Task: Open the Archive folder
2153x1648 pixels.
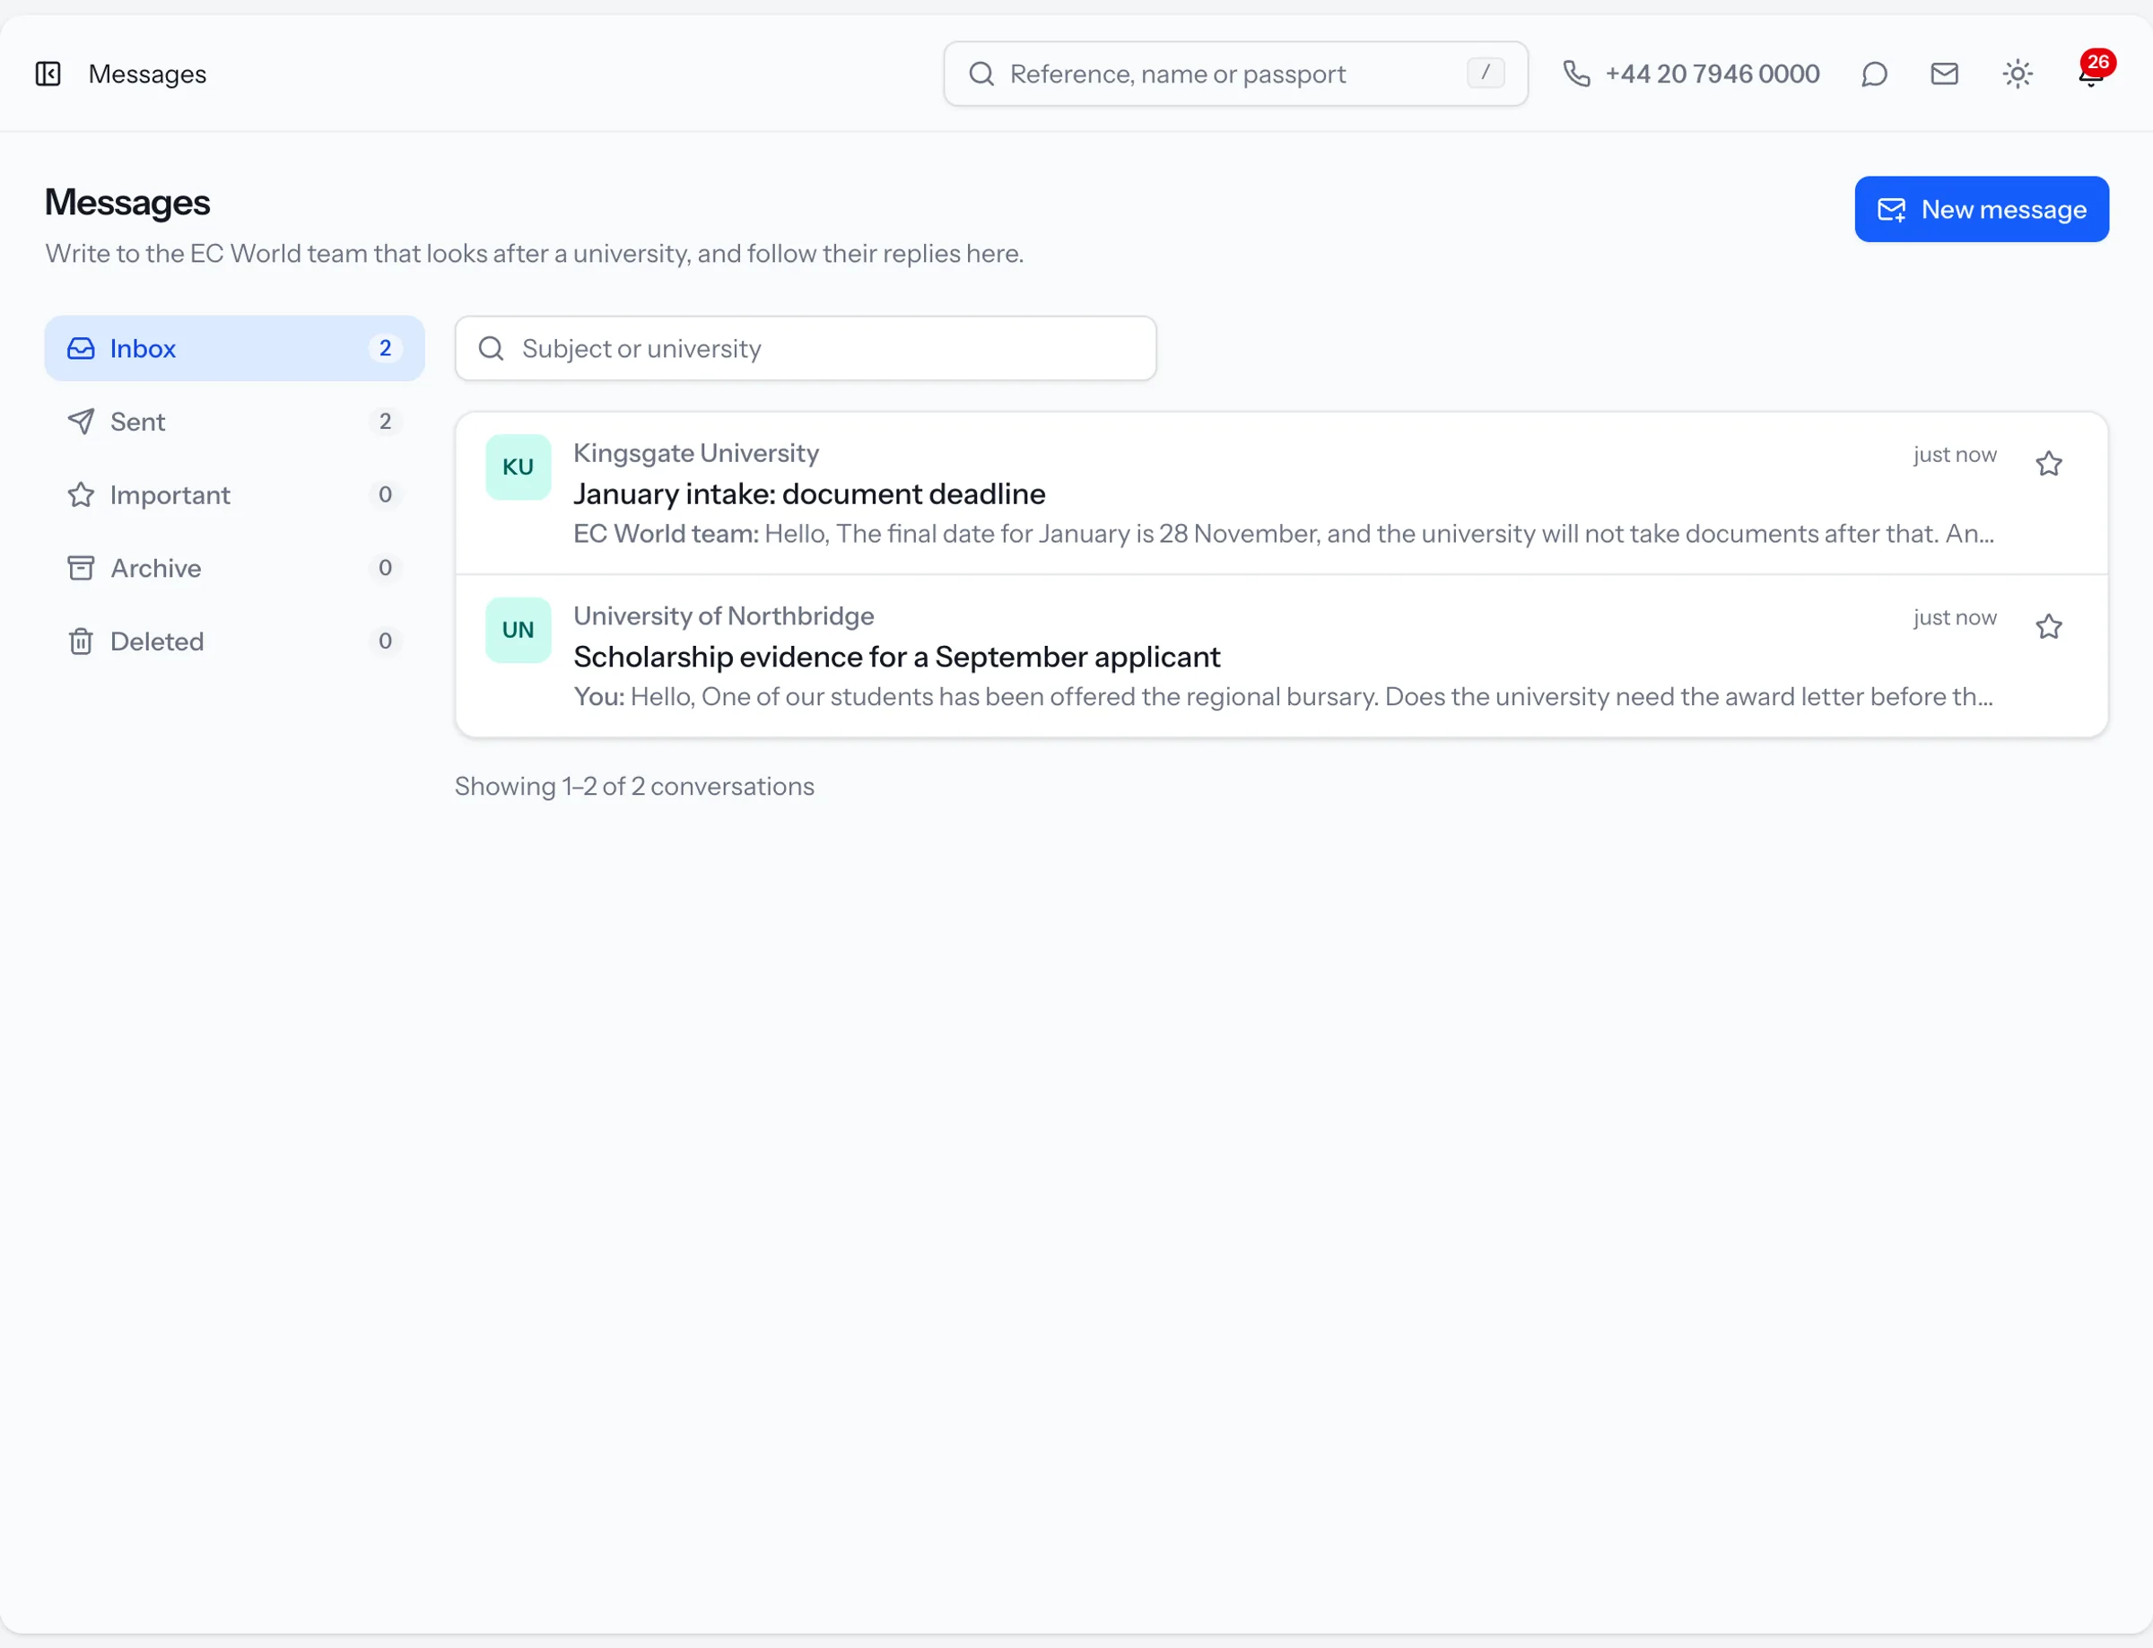Action: (234, 568)
